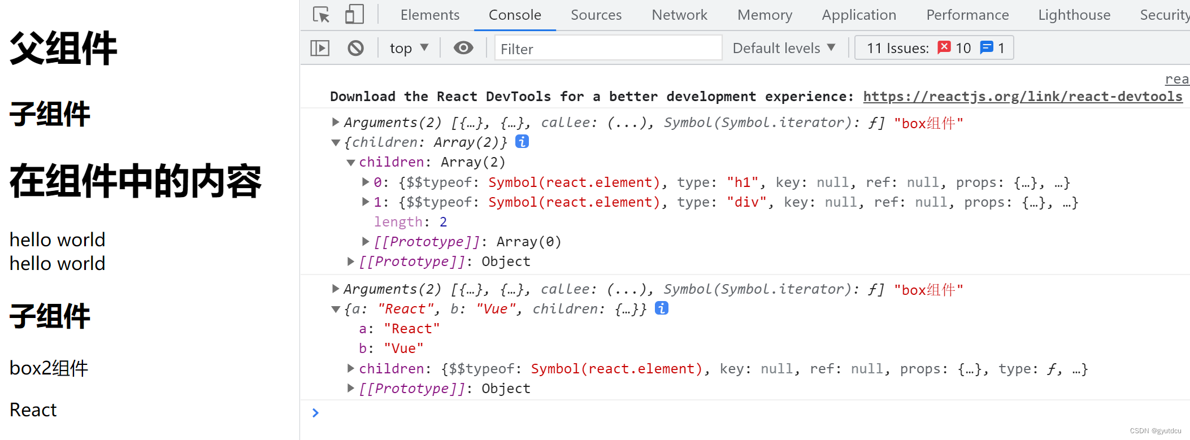Open the react-devtools download link

(1022, 97)
